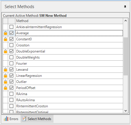Click the bar chart icon of Errors tab

pos(6,119)
